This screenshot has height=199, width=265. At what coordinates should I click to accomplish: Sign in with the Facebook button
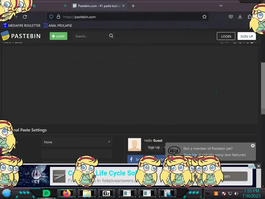146,159
